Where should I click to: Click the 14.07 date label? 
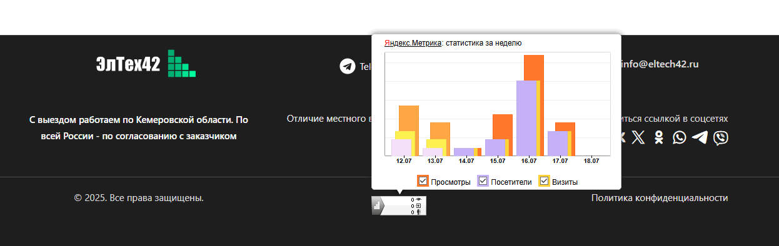pos(466,161)
